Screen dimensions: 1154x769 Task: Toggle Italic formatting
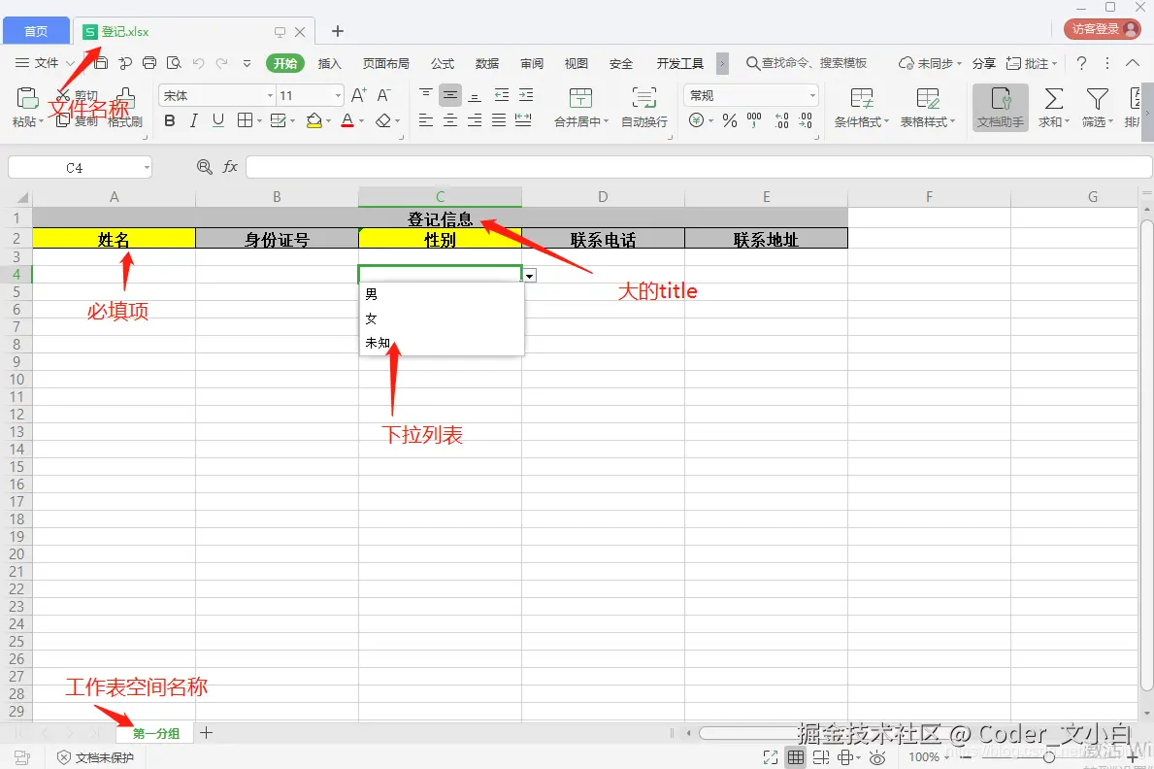pyautogui.click(x=193, y=120)
